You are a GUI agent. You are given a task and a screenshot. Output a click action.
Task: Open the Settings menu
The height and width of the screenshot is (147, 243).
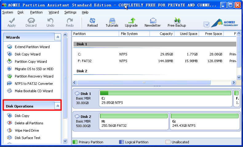70,12
